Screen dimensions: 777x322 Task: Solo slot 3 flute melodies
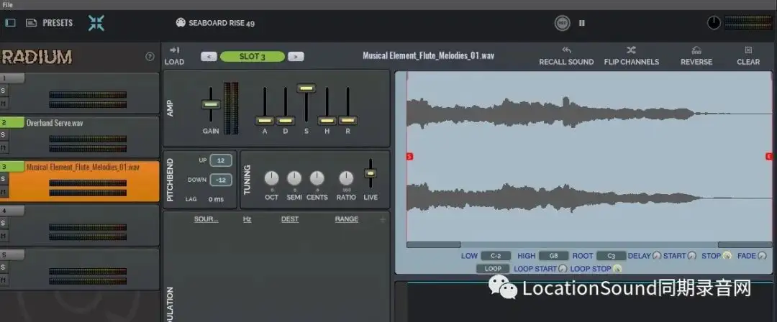pyautogui.click(x=4, y=179)
